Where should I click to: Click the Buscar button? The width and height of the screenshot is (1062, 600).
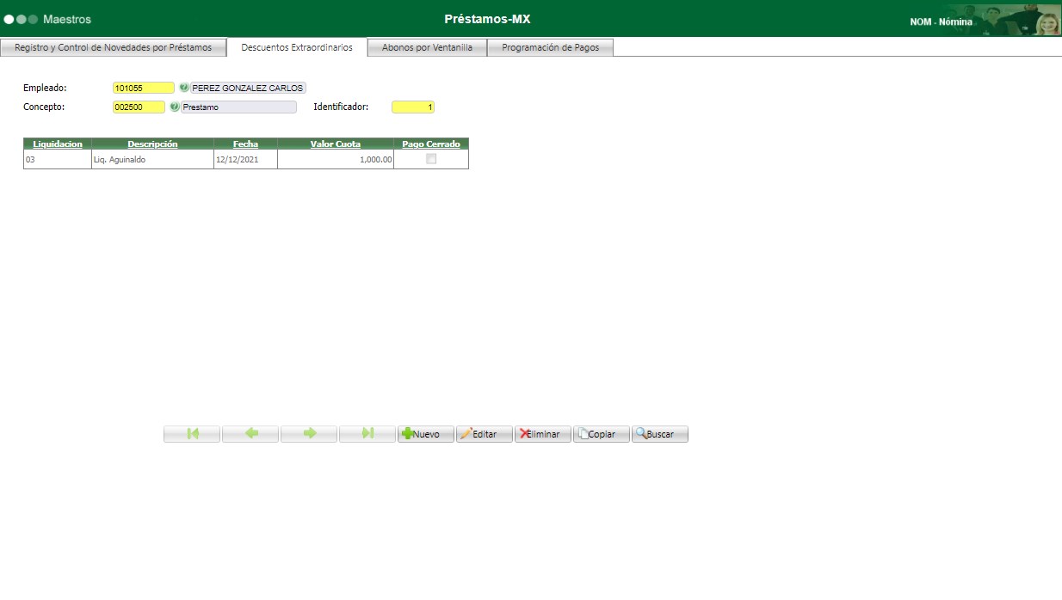(660, 434)
